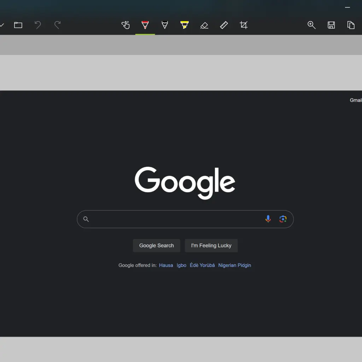Open a file using the folder icon

(18, 25)
